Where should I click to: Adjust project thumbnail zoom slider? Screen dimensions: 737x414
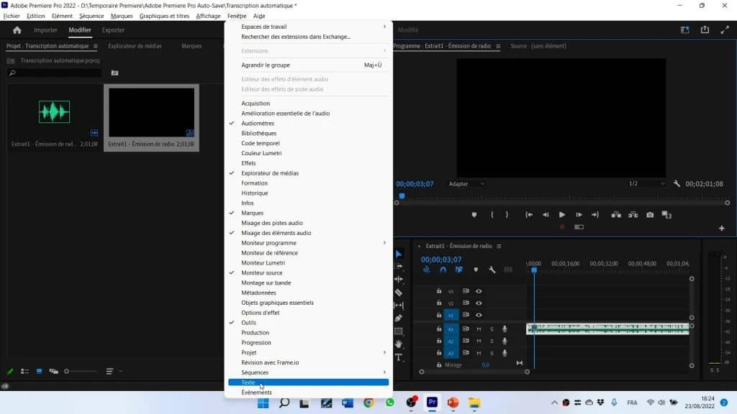click(81, 372)
